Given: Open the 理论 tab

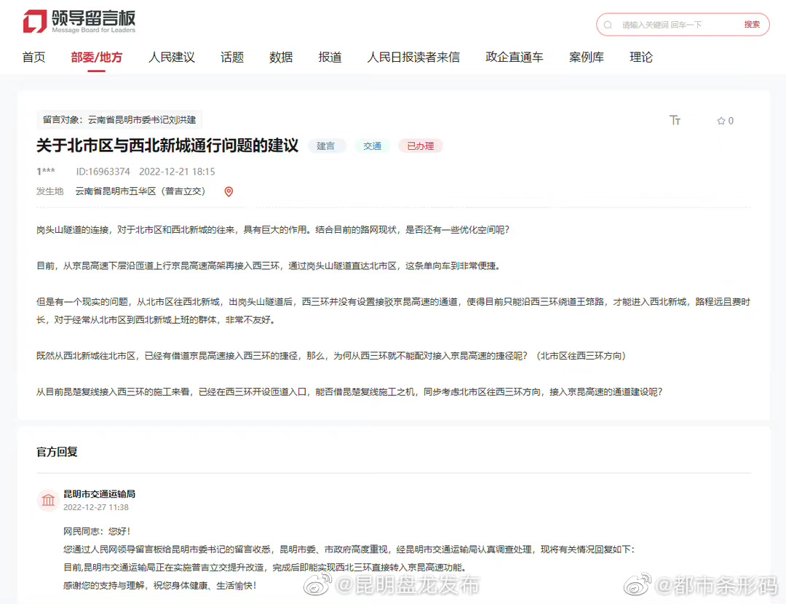Looking at the screenshot, I should (641, 57).
